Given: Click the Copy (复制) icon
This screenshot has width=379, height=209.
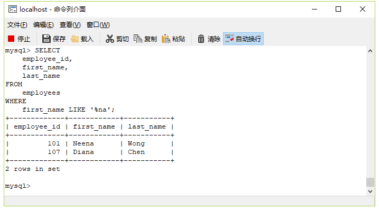Looking at the screenshot, I should tap(138, 39).
